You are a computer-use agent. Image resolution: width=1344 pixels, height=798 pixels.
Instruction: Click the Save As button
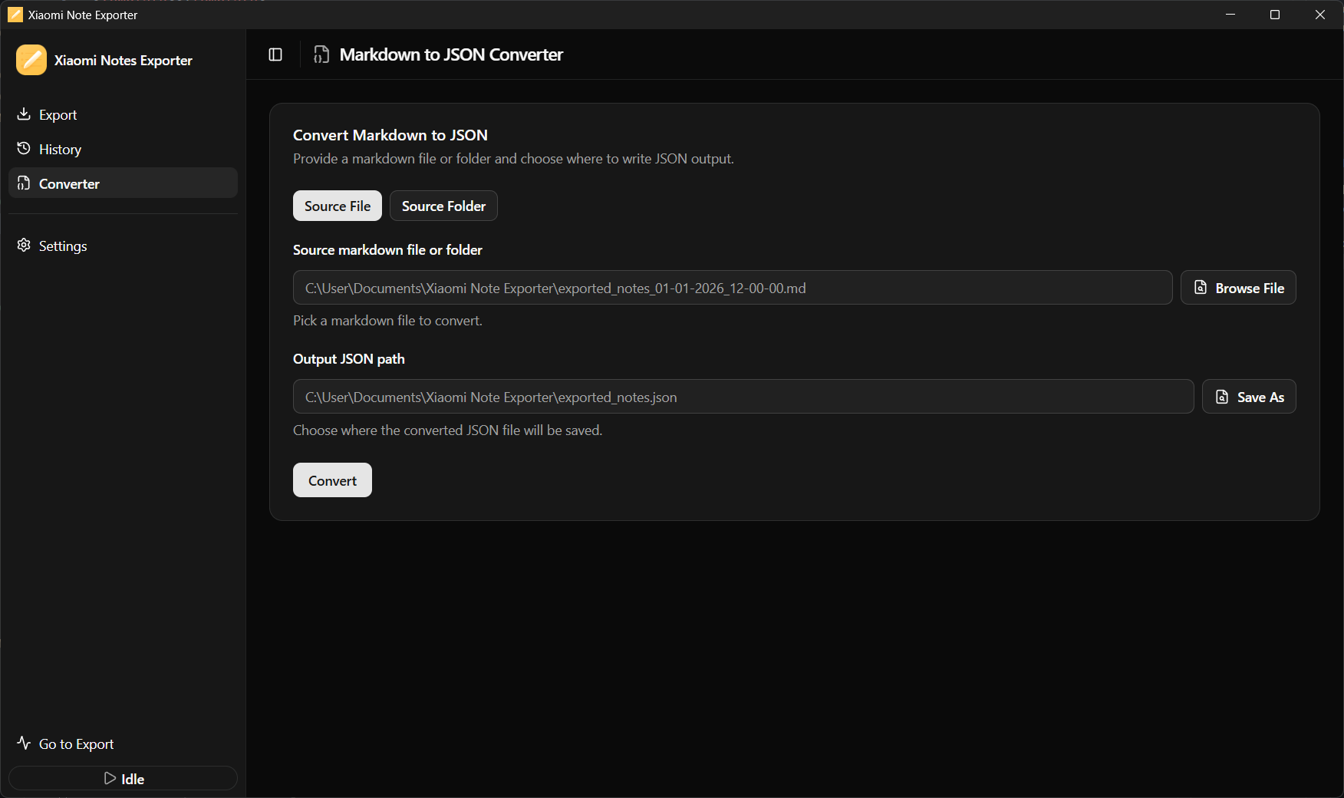coord(1249,397)
